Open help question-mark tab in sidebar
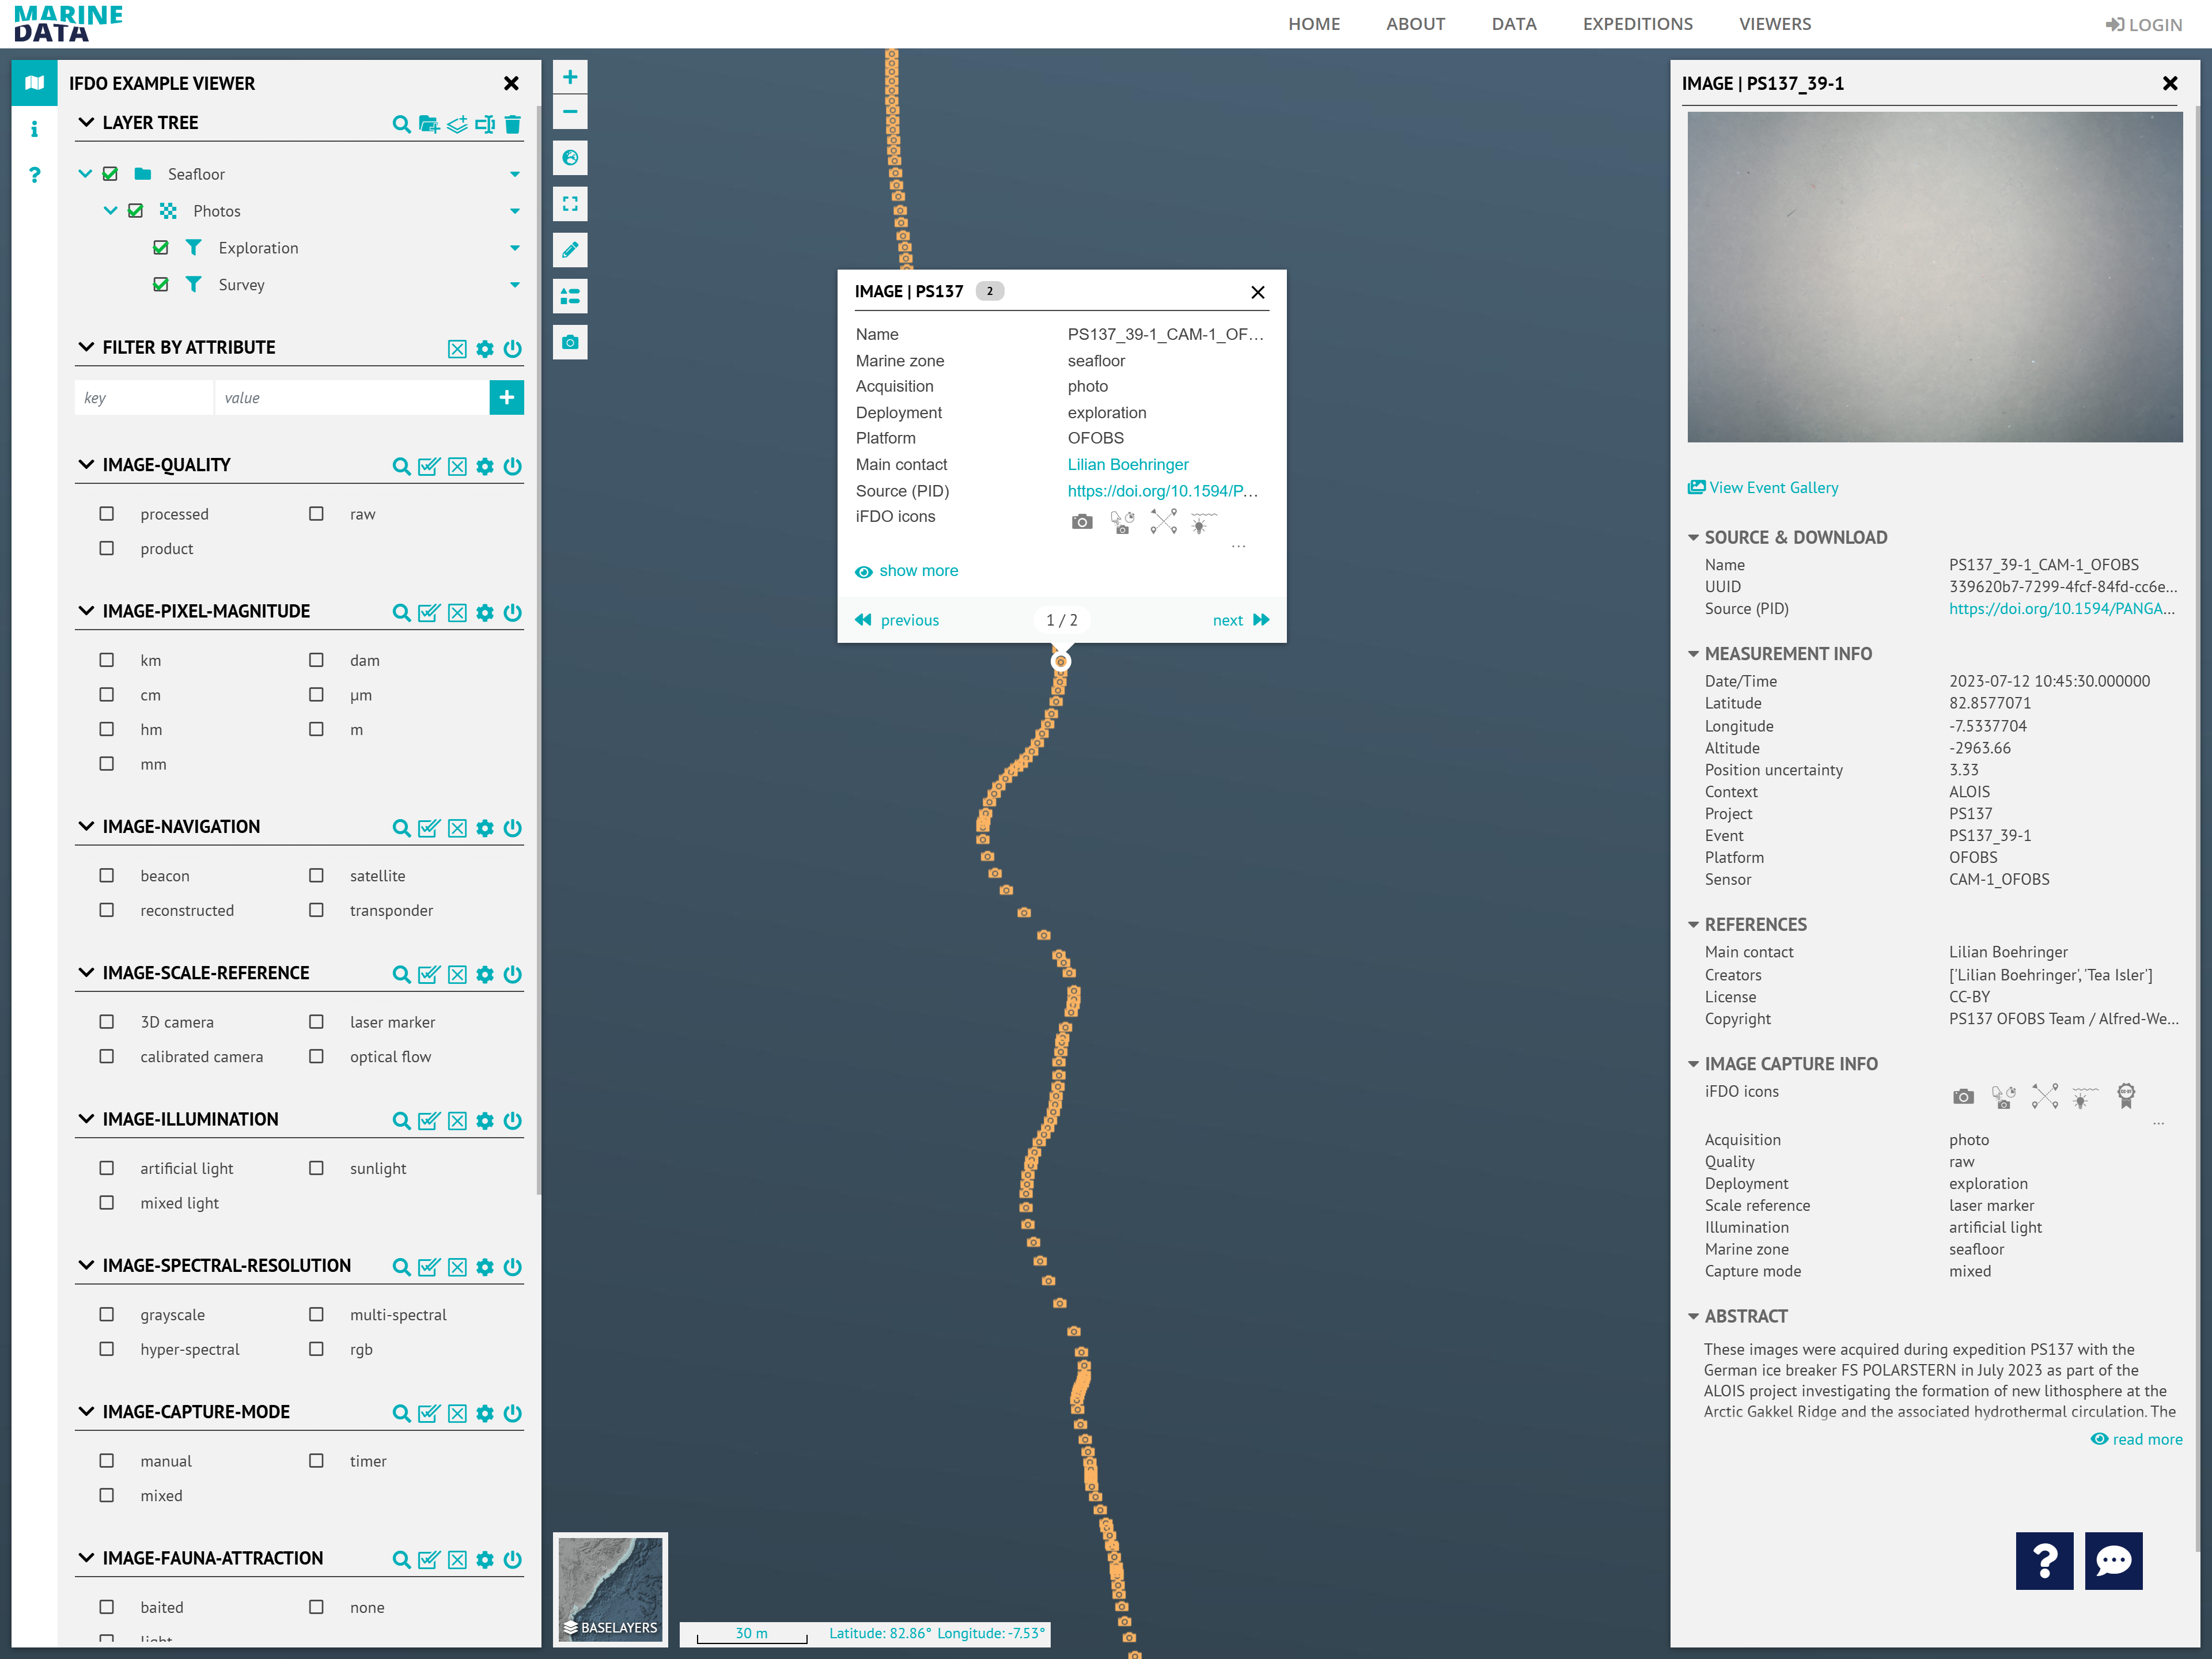The height and width of the screenshot is (1659, 2212). [34, 175]
